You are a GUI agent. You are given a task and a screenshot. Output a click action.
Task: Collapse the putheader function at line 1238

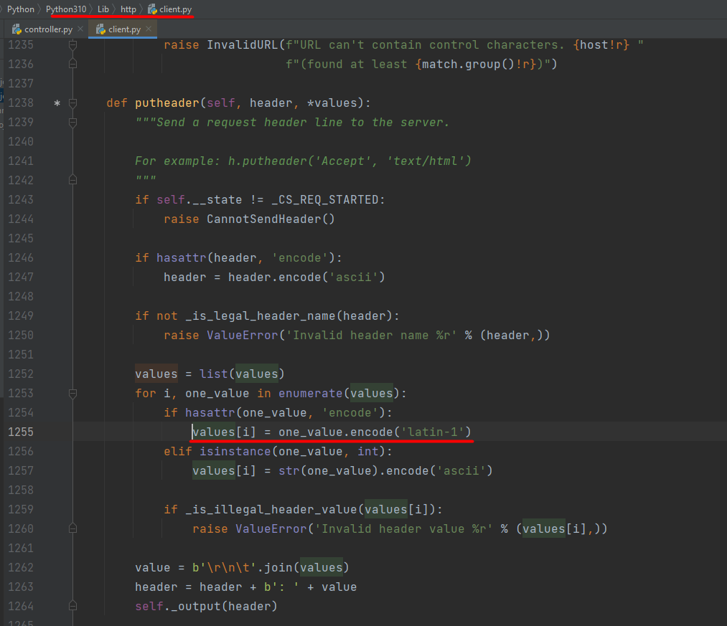(72, 103)
